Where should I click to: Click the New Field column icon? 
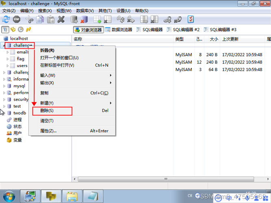click(144, 19)
